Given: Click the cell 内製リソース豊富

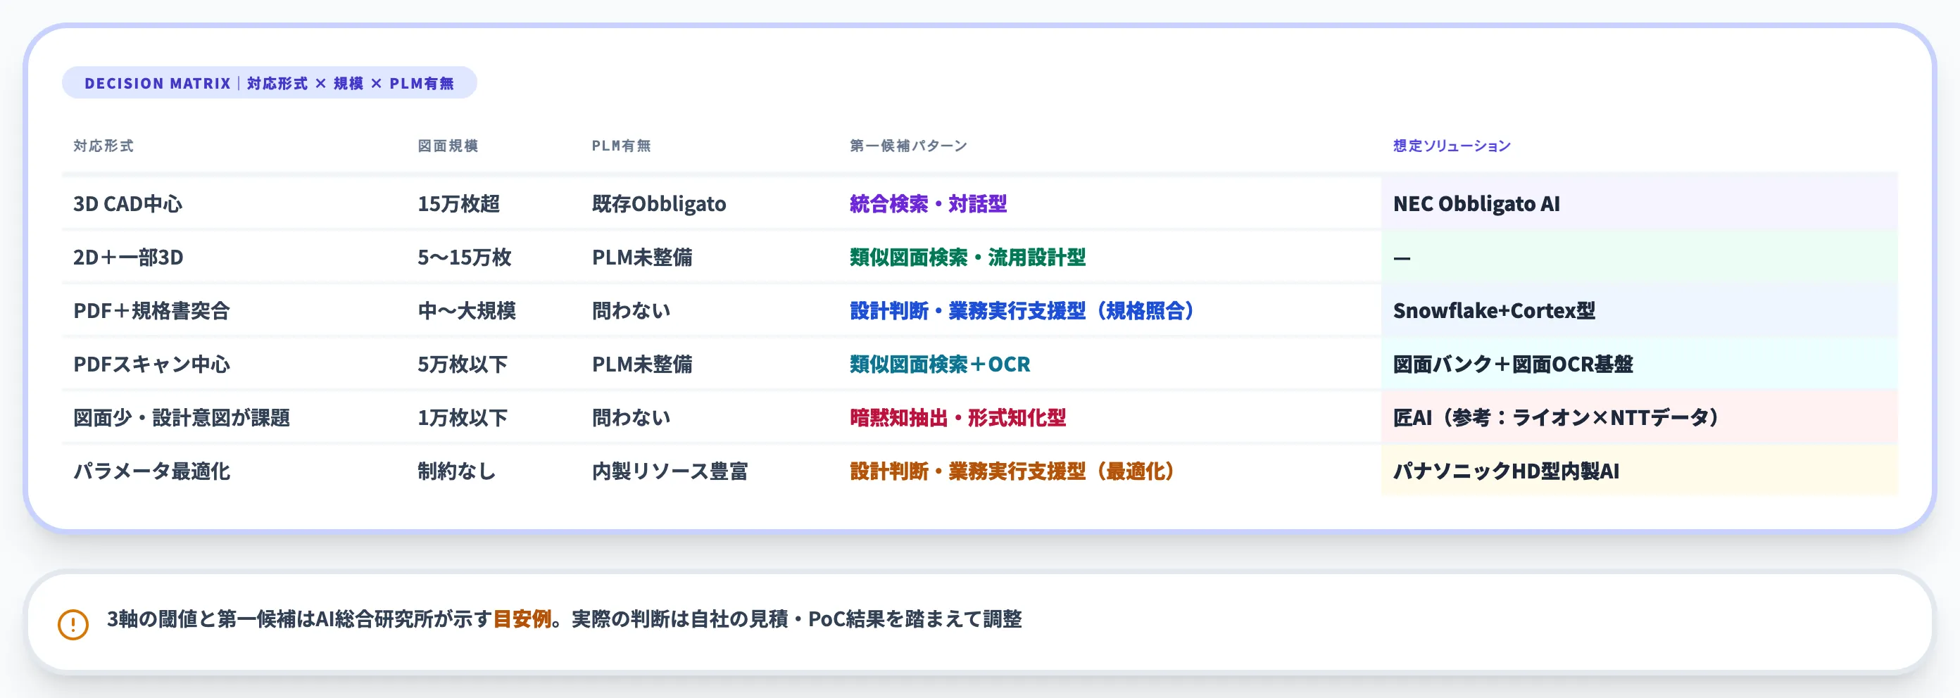Looking at the screenshot, I should coord(670,471).
